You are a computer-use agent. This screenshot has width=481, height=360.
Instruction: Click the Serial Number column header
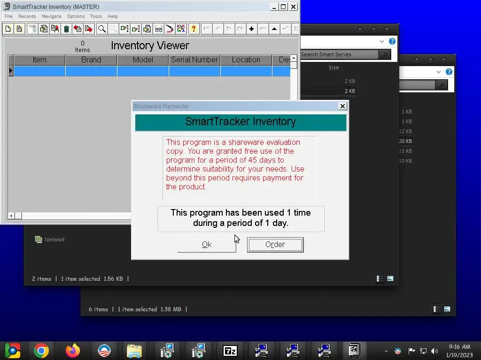click(194, 60)
